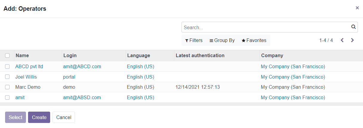Image resolution: width=363 pixels, height=128 pixels.
Task: Close the Add: Operators dialog
Action: click(x=357, y=8)
